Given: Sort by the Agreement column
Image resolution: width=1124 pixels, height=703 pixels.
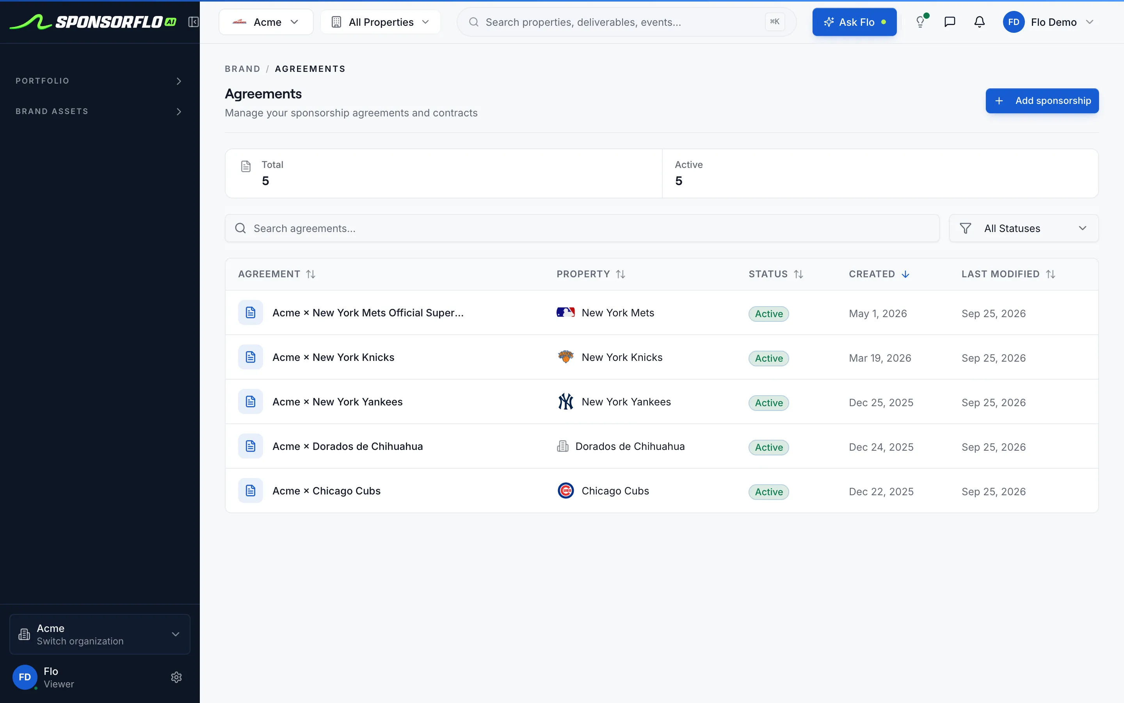Looking at the screenshot, I should (x=277, y=274).
